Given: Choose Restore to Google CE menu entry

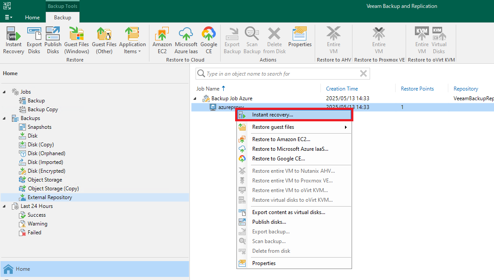Looking at the screenshot, I should pos(294,159).
